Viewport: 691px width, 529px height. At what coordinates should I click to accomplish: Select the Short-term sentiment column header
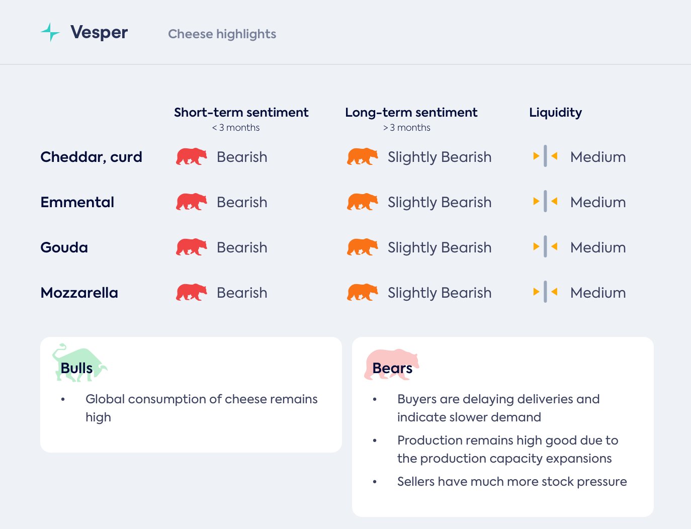(241, 113)
